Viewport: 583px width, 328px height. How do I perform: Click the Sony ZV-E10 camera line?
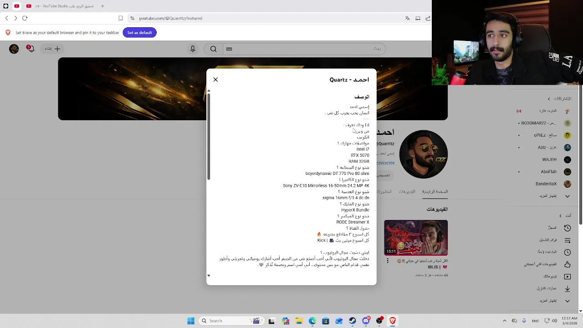pos(326,186)
